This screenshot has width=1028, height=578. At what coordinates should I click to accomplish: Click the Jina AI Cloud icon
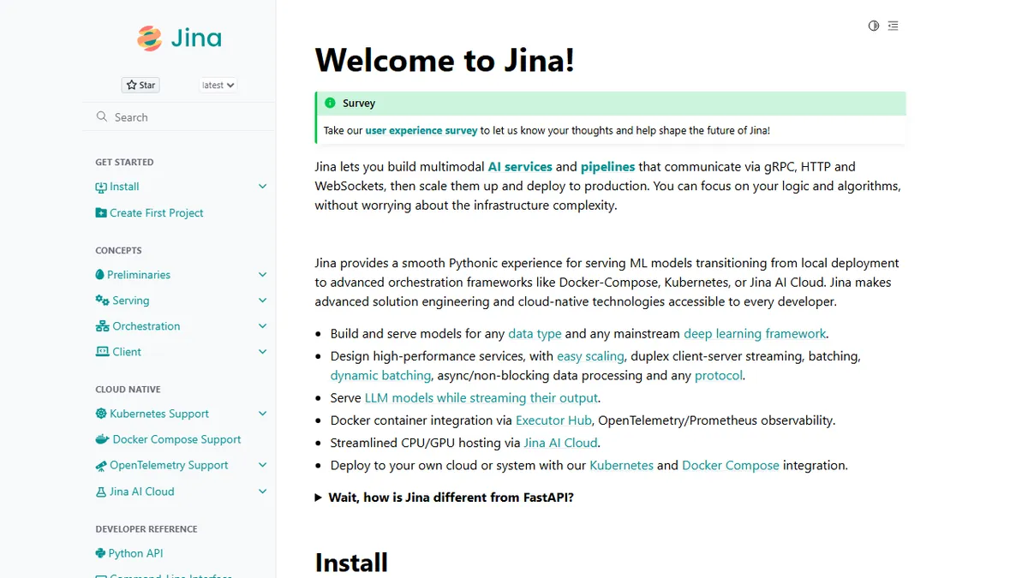point(101,492)
